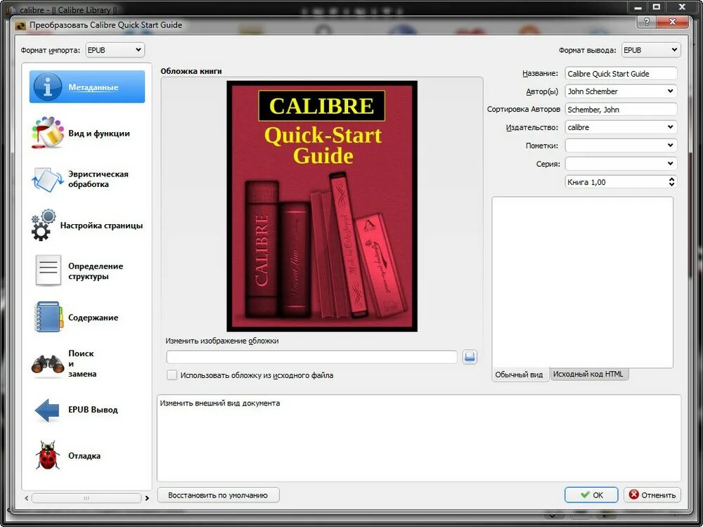Click the Изменить изображение обложки label

(222, 341)
